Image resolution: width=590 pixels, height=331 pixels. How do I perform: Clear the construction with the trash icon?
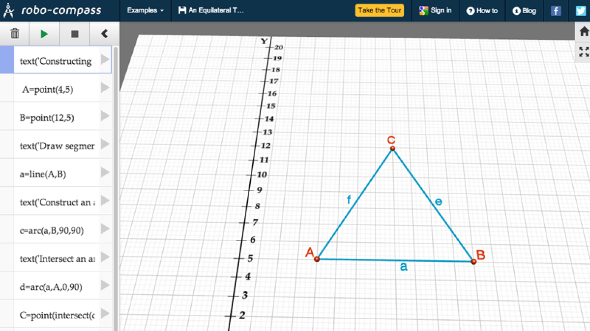click(x=15, y=33)
